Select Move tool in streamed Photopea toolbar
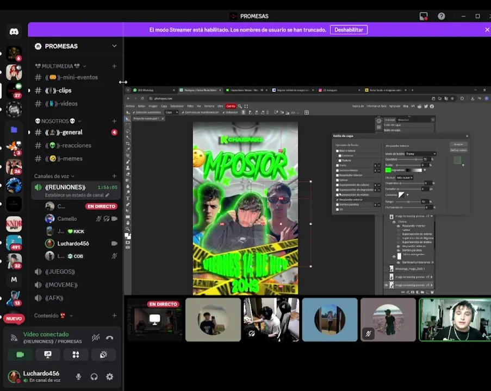491x391 pixels. 128,119
